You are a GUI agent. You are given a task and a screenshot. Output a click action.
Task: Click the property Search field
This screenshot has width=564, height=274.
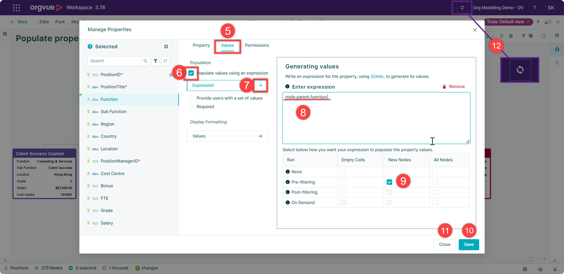[x=114, y=61]
